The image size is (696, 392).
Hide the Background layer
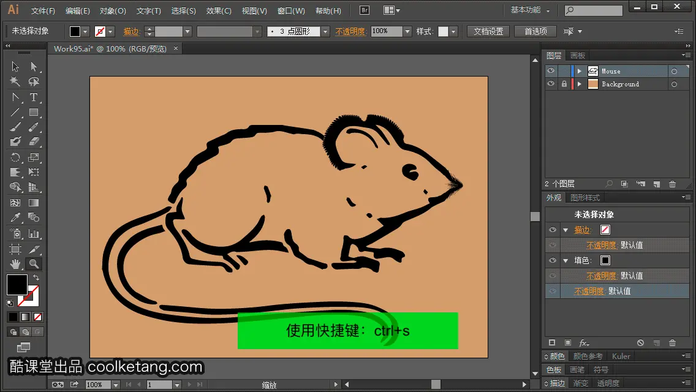(x=551, y=84)
